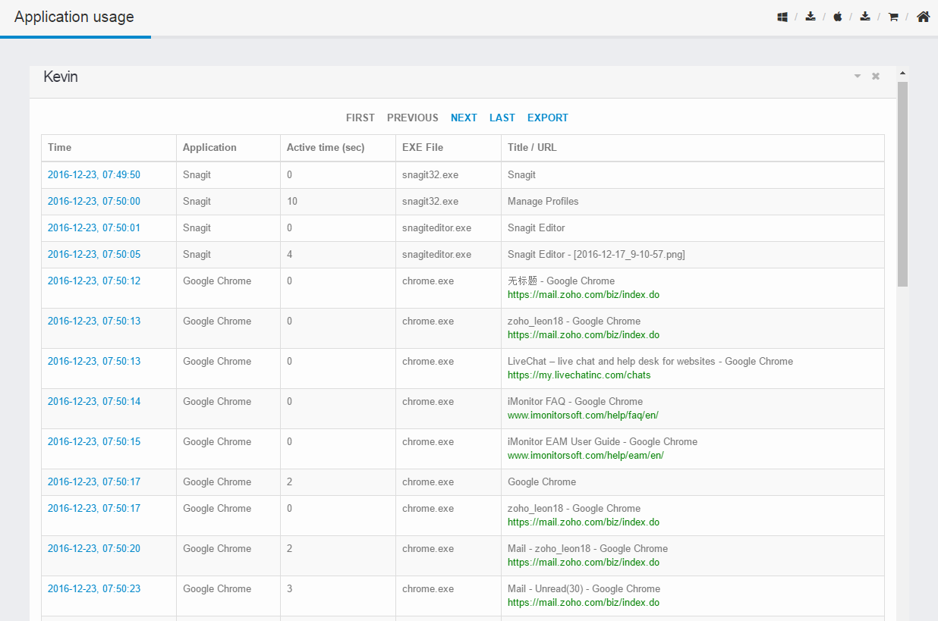Click the scrollbar up arrow

pyautogui.click(x=902, y=74)
